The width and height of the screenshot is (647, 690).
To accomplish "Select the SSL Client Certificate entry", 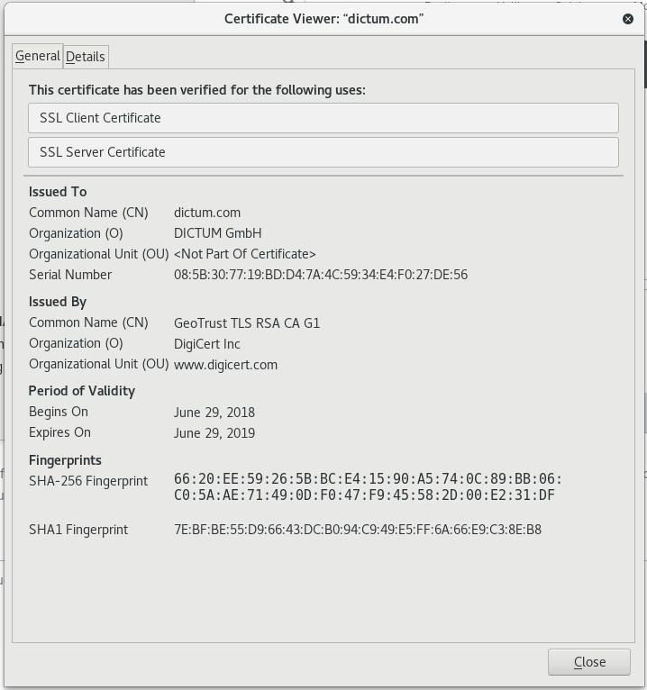I will (x=323, y=118).
